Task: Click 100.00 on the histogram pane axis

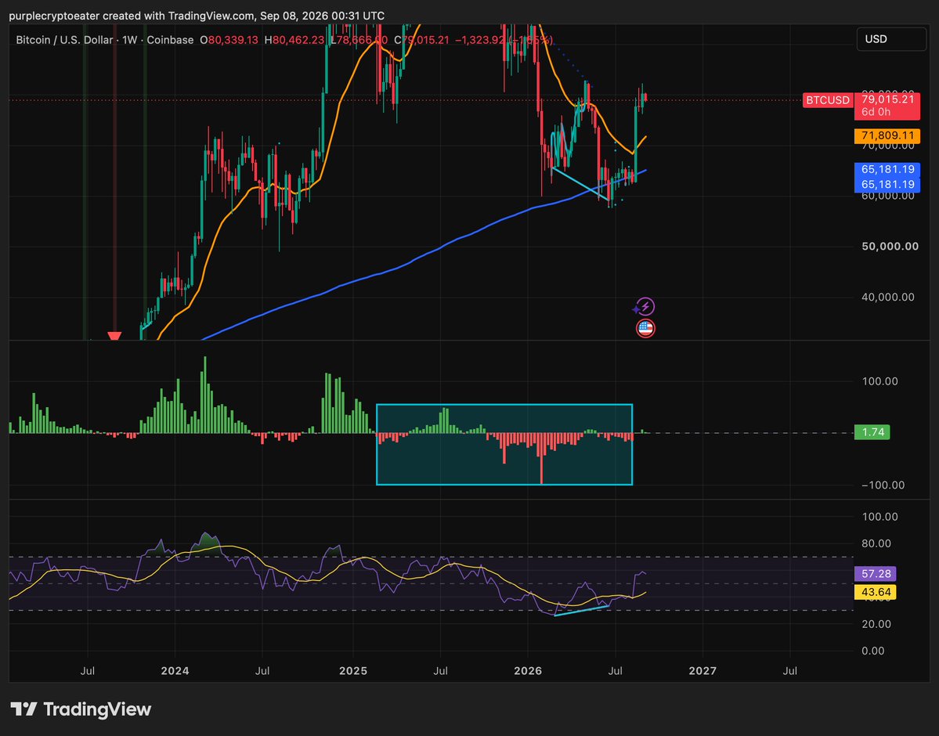Action: pyautogui.click(x=879, y=381)
